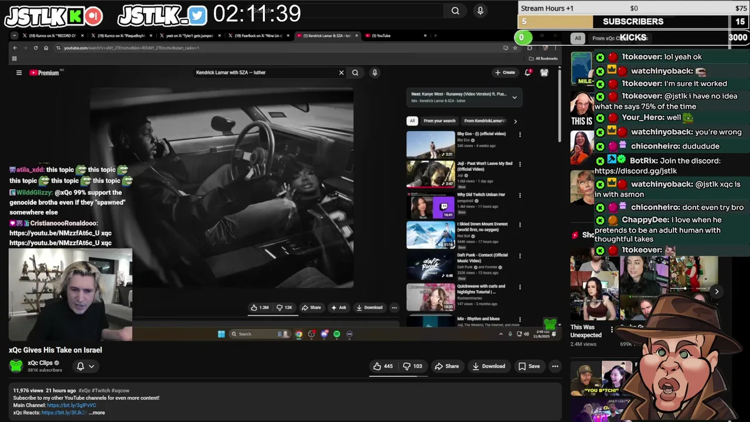This screenshot has width=750, height=422.
Task: Open Discord from the Windows taskbar
Action: [324, 334]
